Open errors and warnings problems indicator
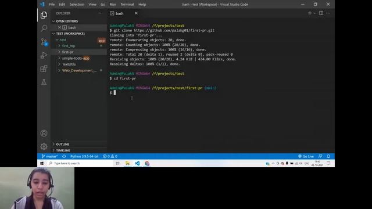Viewport: 372px width, 209px height. pos(110,156)
